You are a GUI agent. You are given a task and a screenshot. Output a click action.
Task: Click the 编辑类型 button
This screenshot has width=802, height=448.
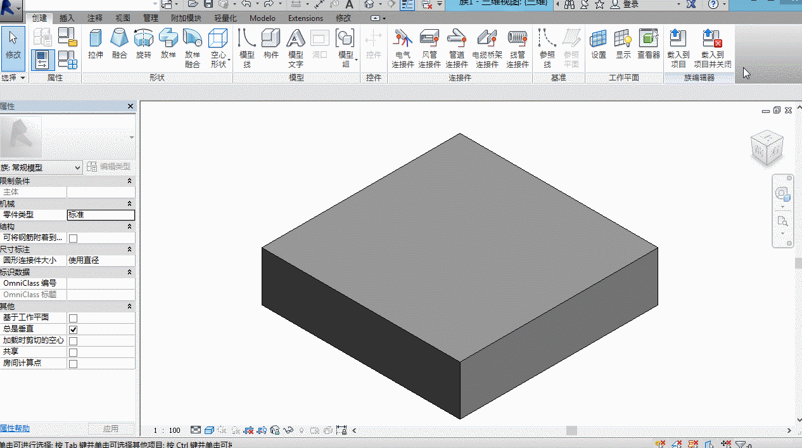(x=110, y=167)
